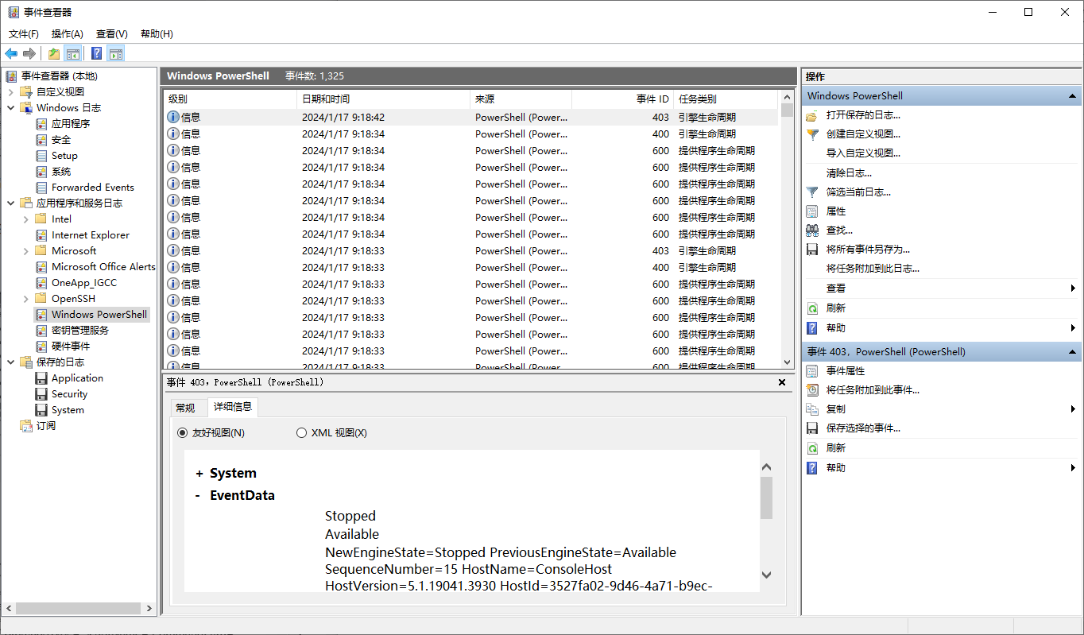The image size is (1084, 635).
Task: Click the 属性 icon in actions pane
Action: point(812,211)
